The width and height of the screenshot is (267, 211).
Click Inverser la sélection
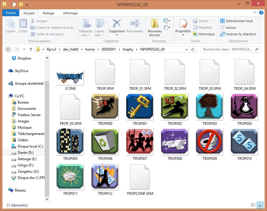click(x=238, y=34)
